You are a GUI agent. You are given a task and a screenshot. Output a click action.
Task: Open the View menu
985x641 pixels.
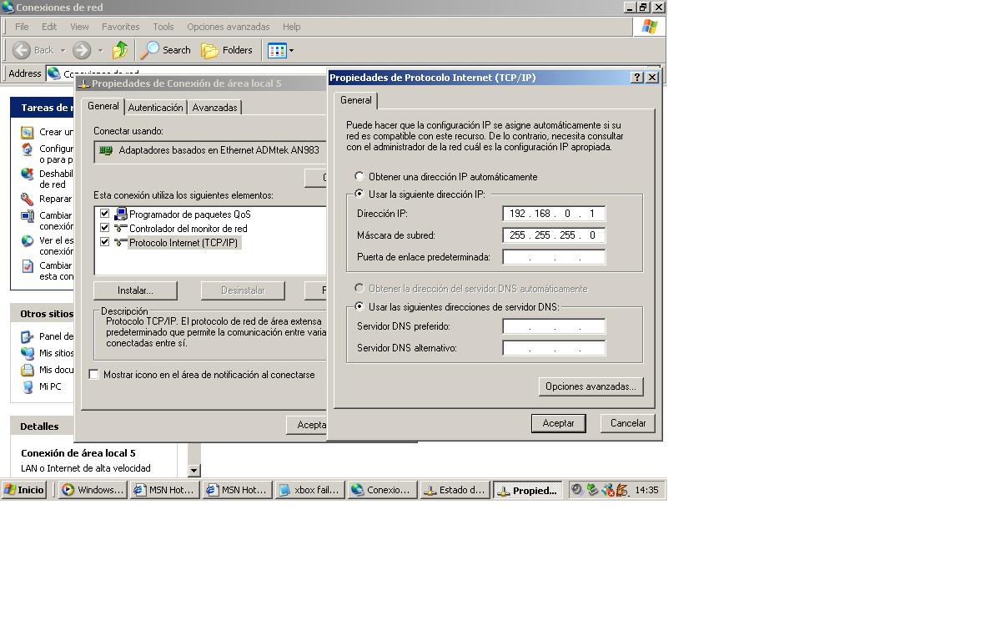[79, 27]
